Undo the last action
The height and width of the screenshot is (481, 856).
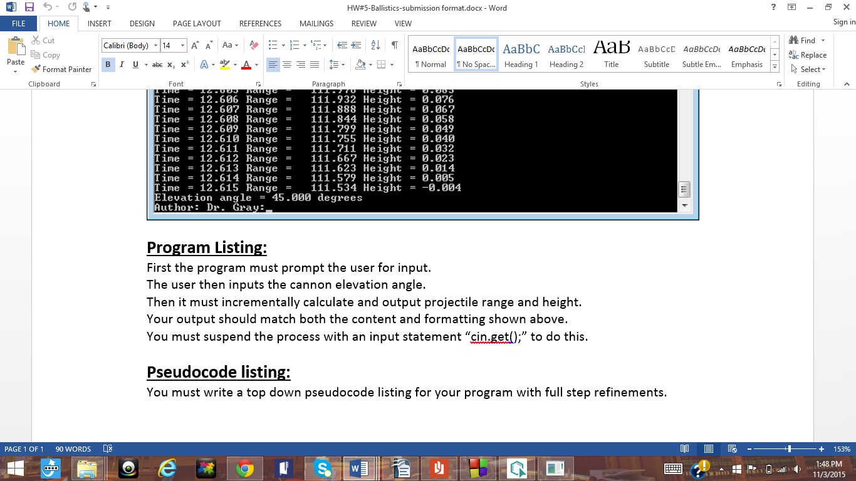click(x=48, y=8)
